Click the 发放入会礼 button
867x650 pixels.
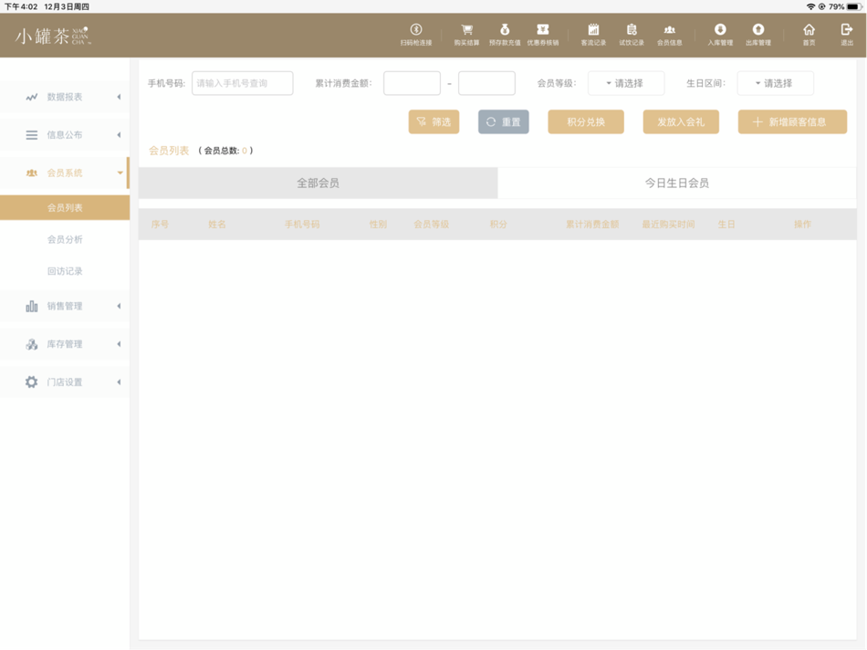(x=681, y=121)
